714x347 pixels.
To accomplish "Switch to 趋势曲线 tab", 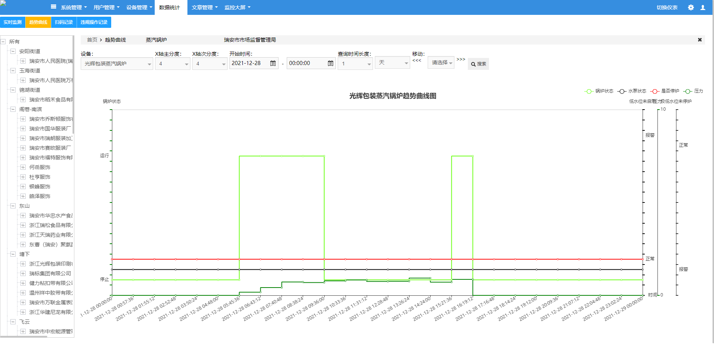I will coord(38,22).
